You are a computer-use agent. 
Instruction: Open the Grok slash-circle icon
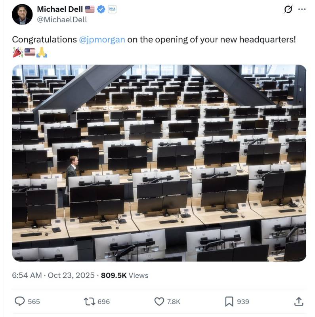click(x=288, y=9)
